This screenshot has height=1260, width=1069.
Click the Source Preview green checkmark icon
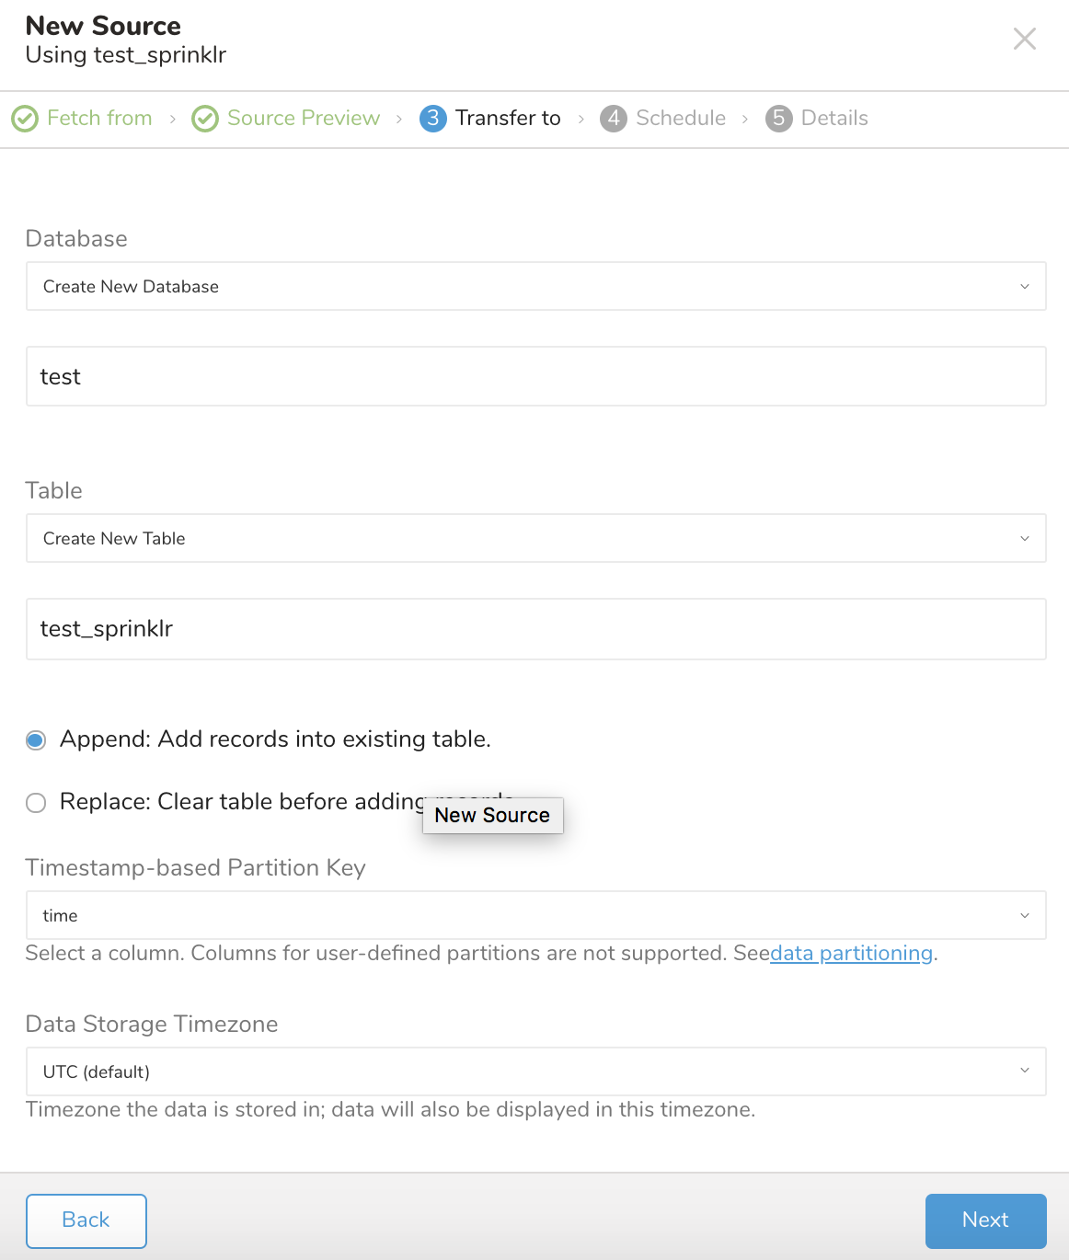205,119
